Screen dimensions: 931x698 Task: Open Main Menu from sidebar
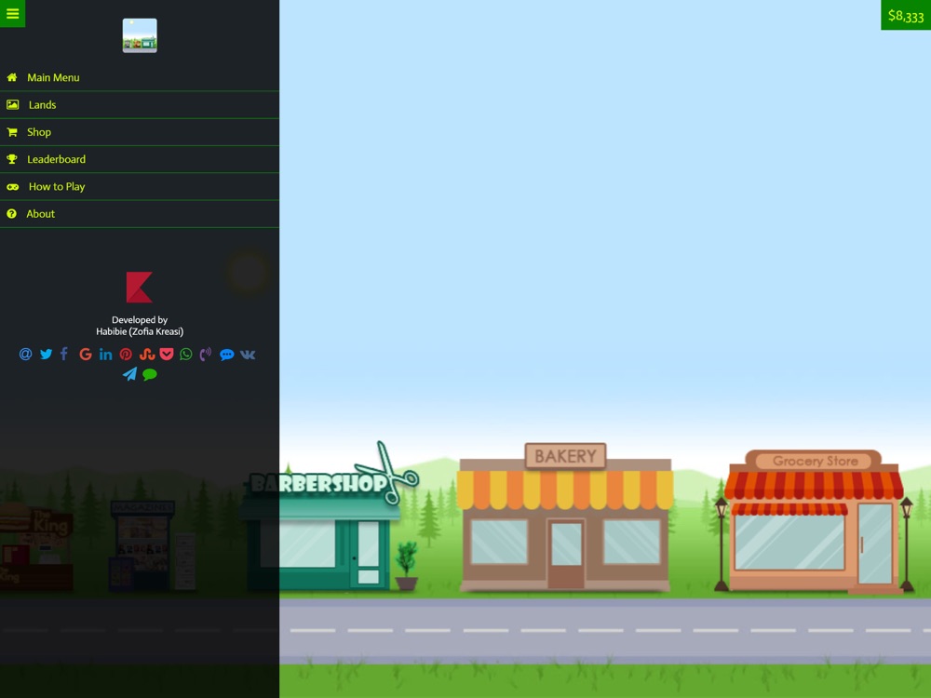tap(140, 77)
